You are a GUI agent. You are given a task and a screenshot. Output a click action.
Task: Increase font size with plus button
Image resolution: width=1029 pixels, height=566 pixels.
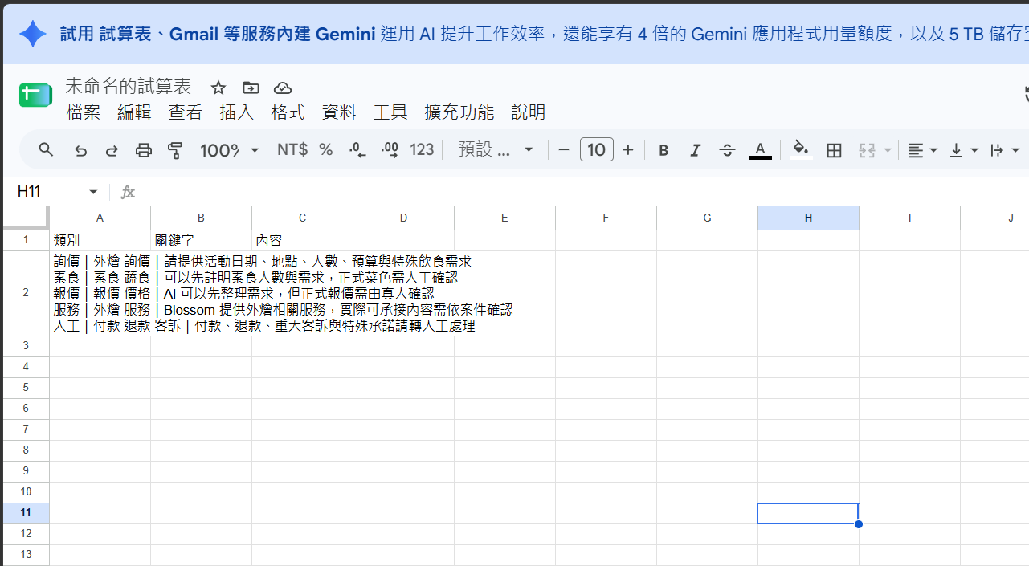click(x=628, y=150)
